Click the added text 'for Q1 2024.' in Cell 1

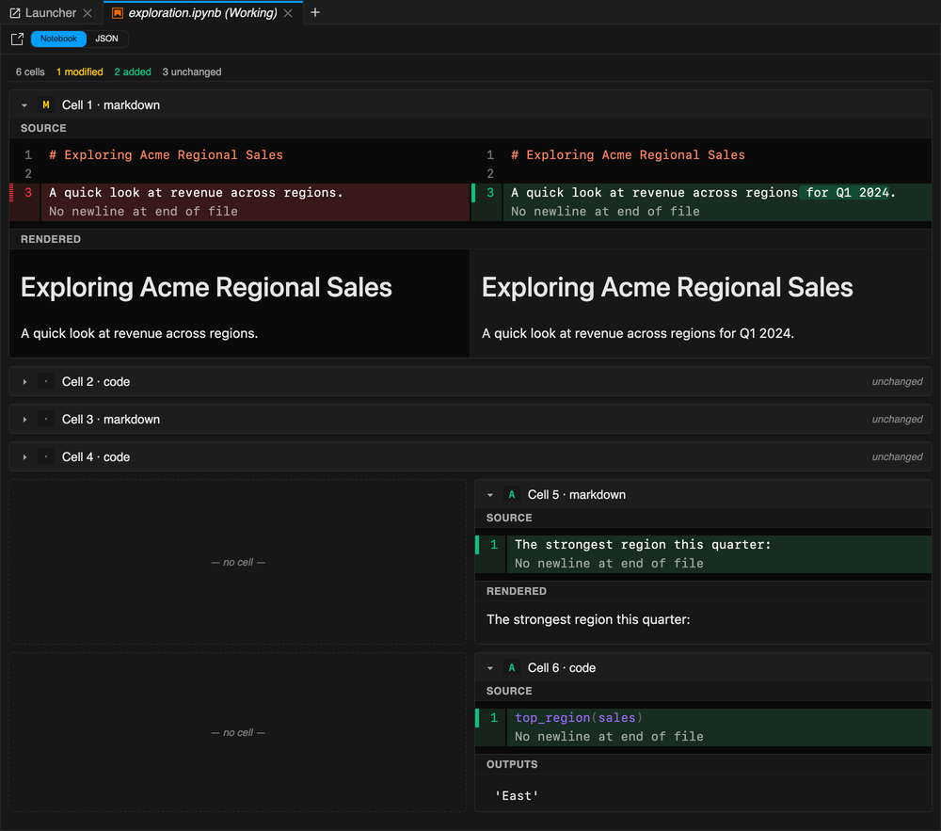[851, 193]
